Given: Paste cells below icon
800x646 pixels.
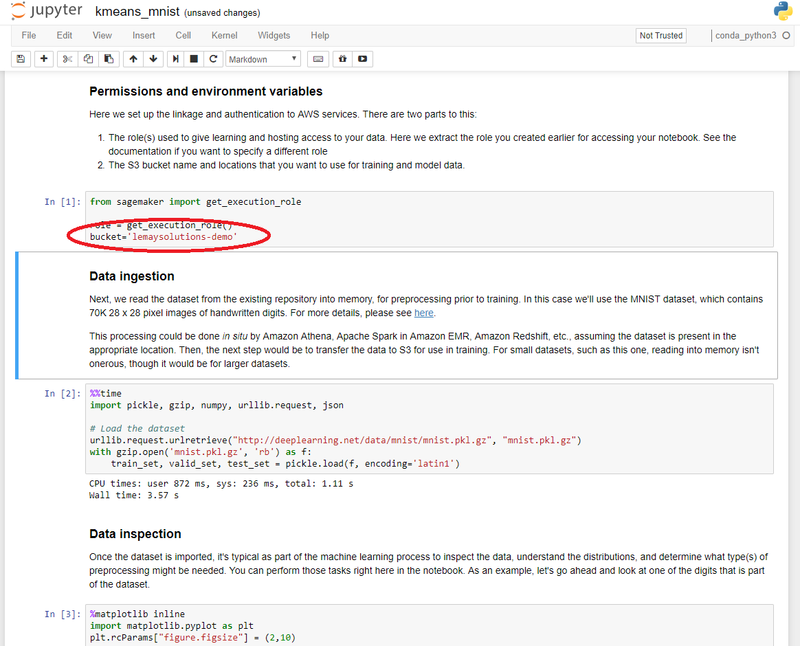Looking at the screenshot, I should click(x=109, y=59).
